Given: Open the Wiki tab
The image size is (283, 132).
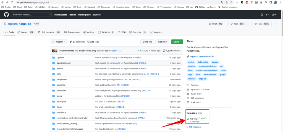Looking at the screenshot, I should point(122,32).
